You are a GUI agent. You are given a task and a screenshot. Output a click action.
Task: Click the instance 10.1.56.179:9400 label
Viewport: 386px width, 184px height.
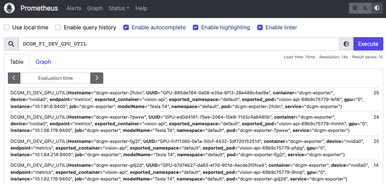click(x=42, y=130)
